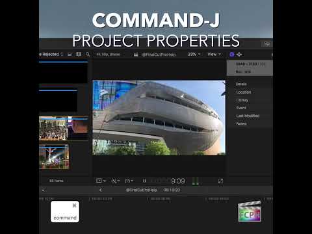This screenshot has width=312, height=234.
Task: Open the enhancements wand menu
Action: 115,181
